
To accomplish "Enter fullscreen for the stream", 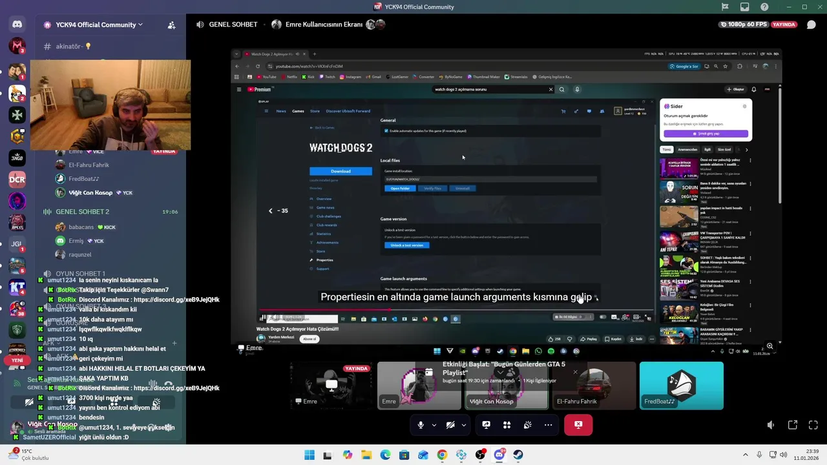I will (813, 425).
